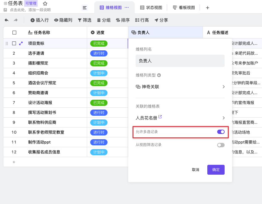
Task: Click the add new view plus icon
Action: [208, 8]
